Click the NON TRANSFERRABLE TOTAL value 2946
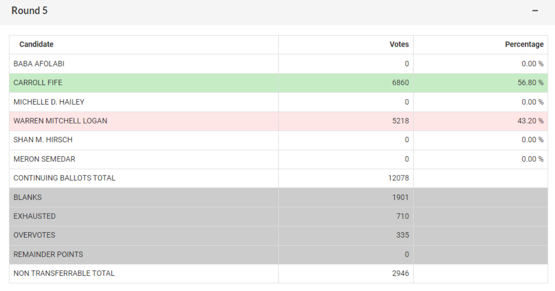 click(x=400, y=273)
